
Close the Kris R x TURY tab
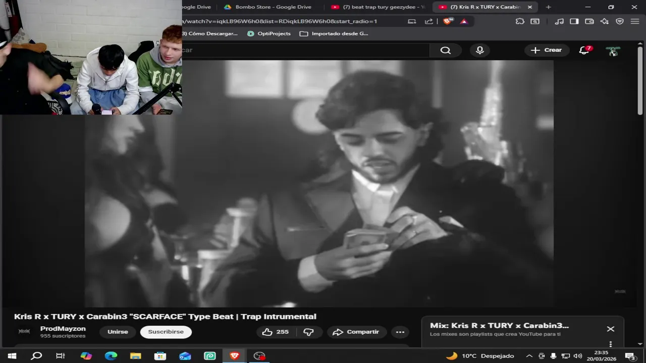tap(530, 7)
